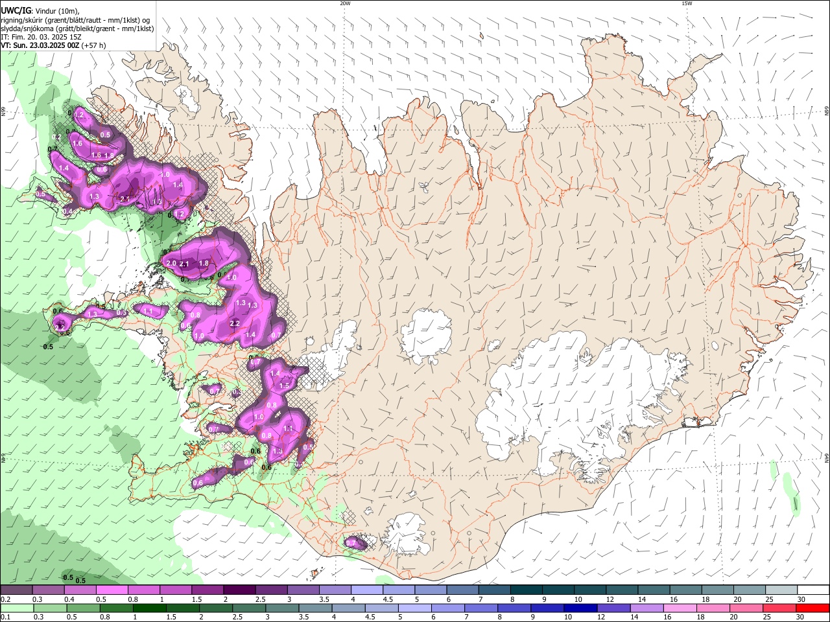Click the 15W longitude label

(x=687, y=3)
